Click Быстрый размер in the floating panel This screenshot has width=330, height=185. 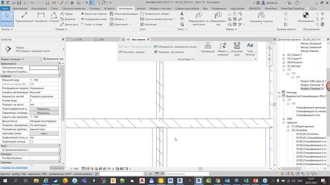(x=132, y=52)
